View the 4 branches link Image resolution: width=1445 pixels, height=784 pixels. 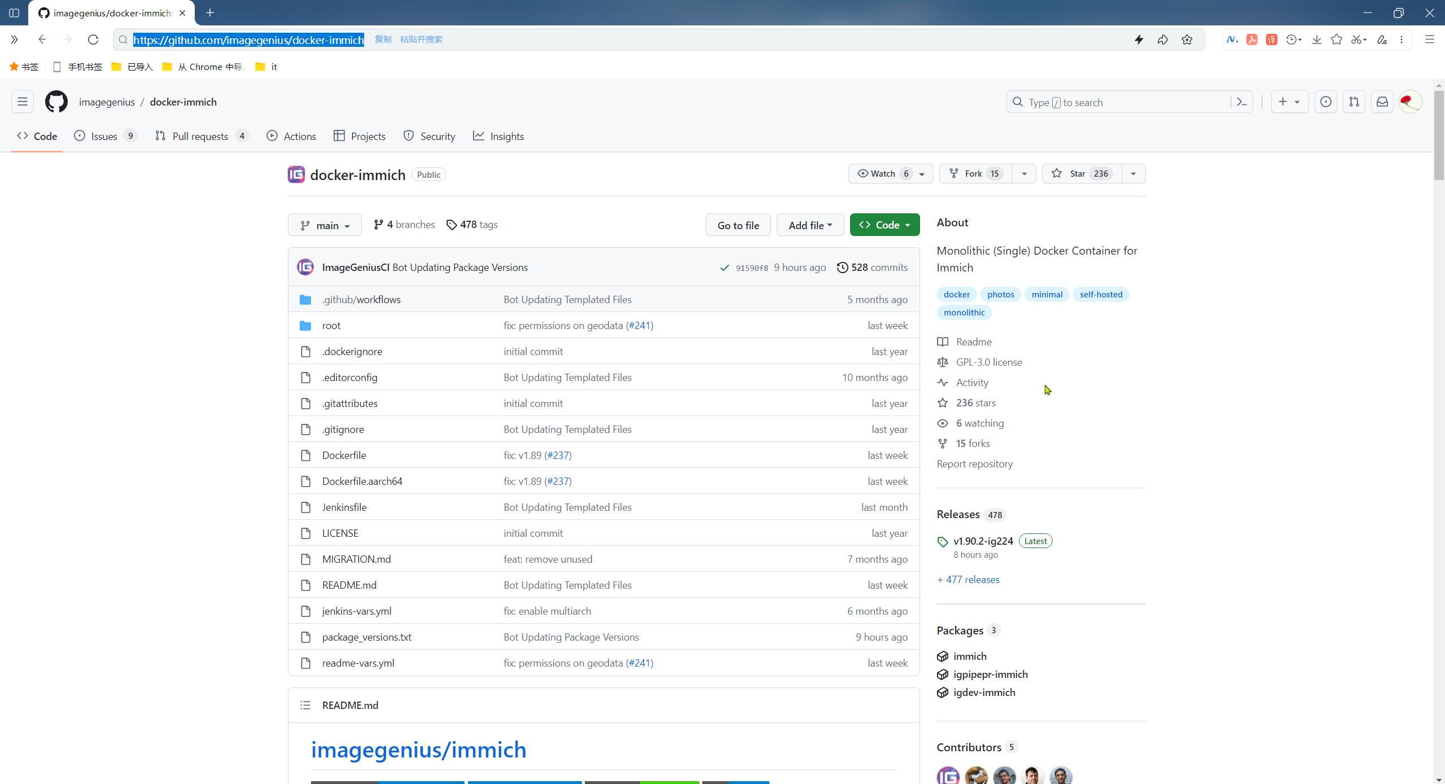click(x=404, y=224)
